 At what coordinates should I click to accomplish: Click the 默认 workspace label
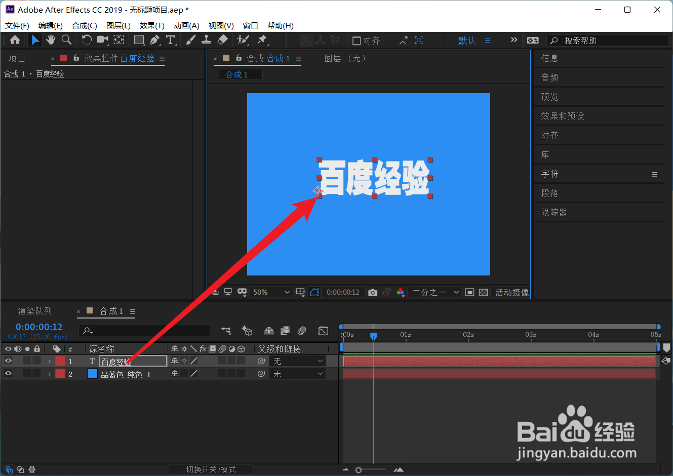click(x=467, y=41)
